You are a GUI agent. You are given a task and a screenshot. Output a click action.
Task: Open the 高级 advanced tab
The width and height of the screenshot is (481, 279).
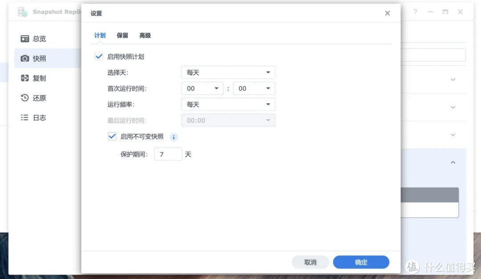point(145,35)
